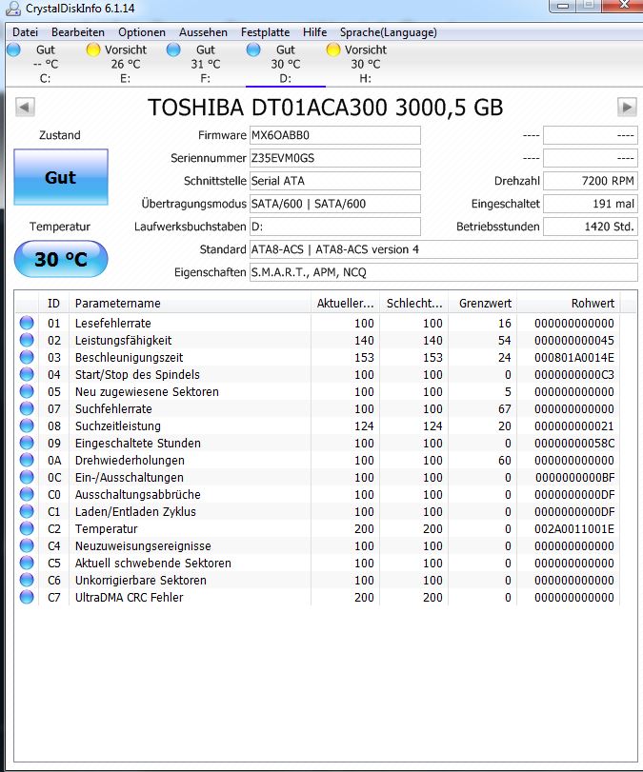Click the Übertragungsmodus field SATA/600
Image resolution: width=643 pixels, height=772 pixels.
point(335,204)
